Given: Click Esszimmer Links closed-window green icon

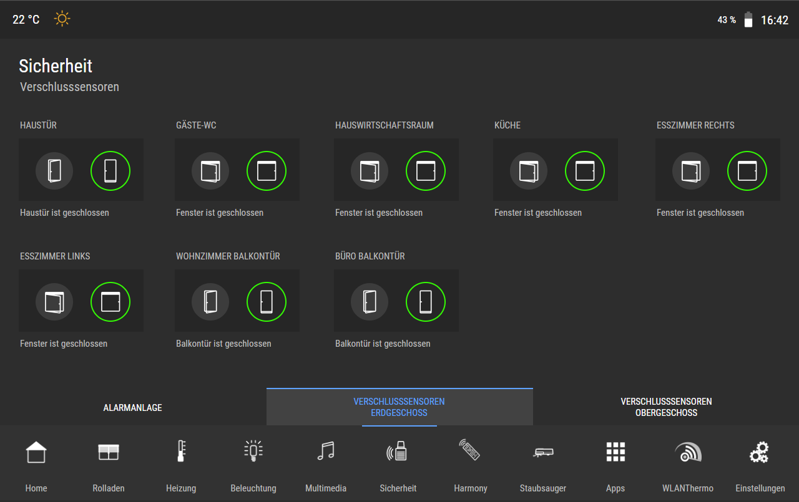Looking at the screenshot, I should tap(110, 302).
